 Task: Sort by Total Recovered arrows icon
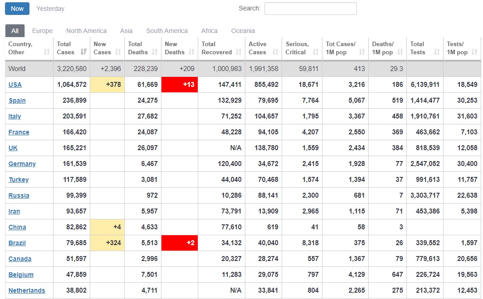click(x=239, y=52)
